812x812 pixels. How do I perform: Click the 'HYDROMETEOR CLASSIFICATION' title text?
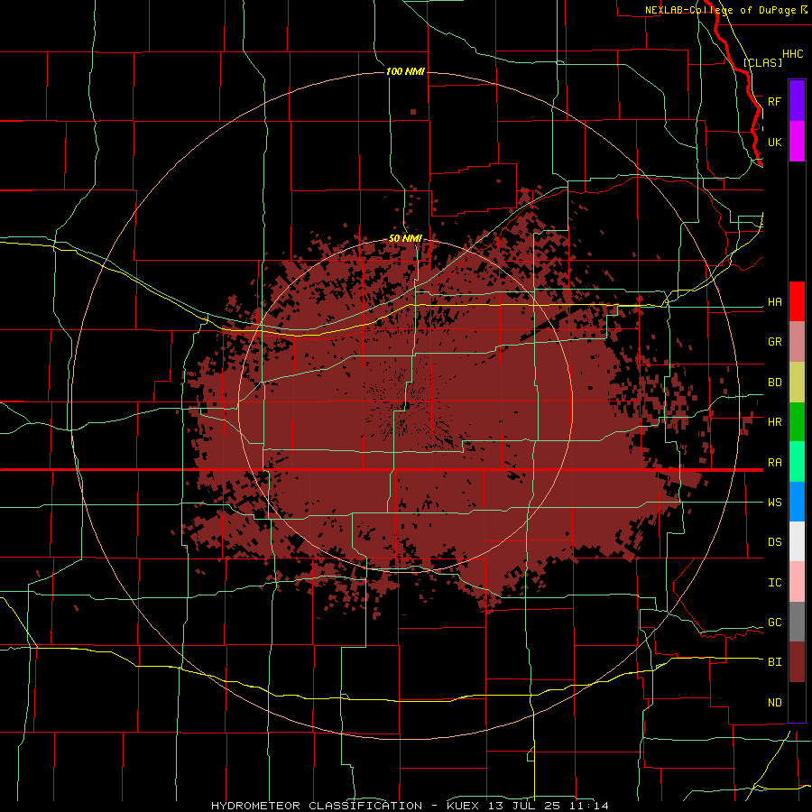[317, 806]
